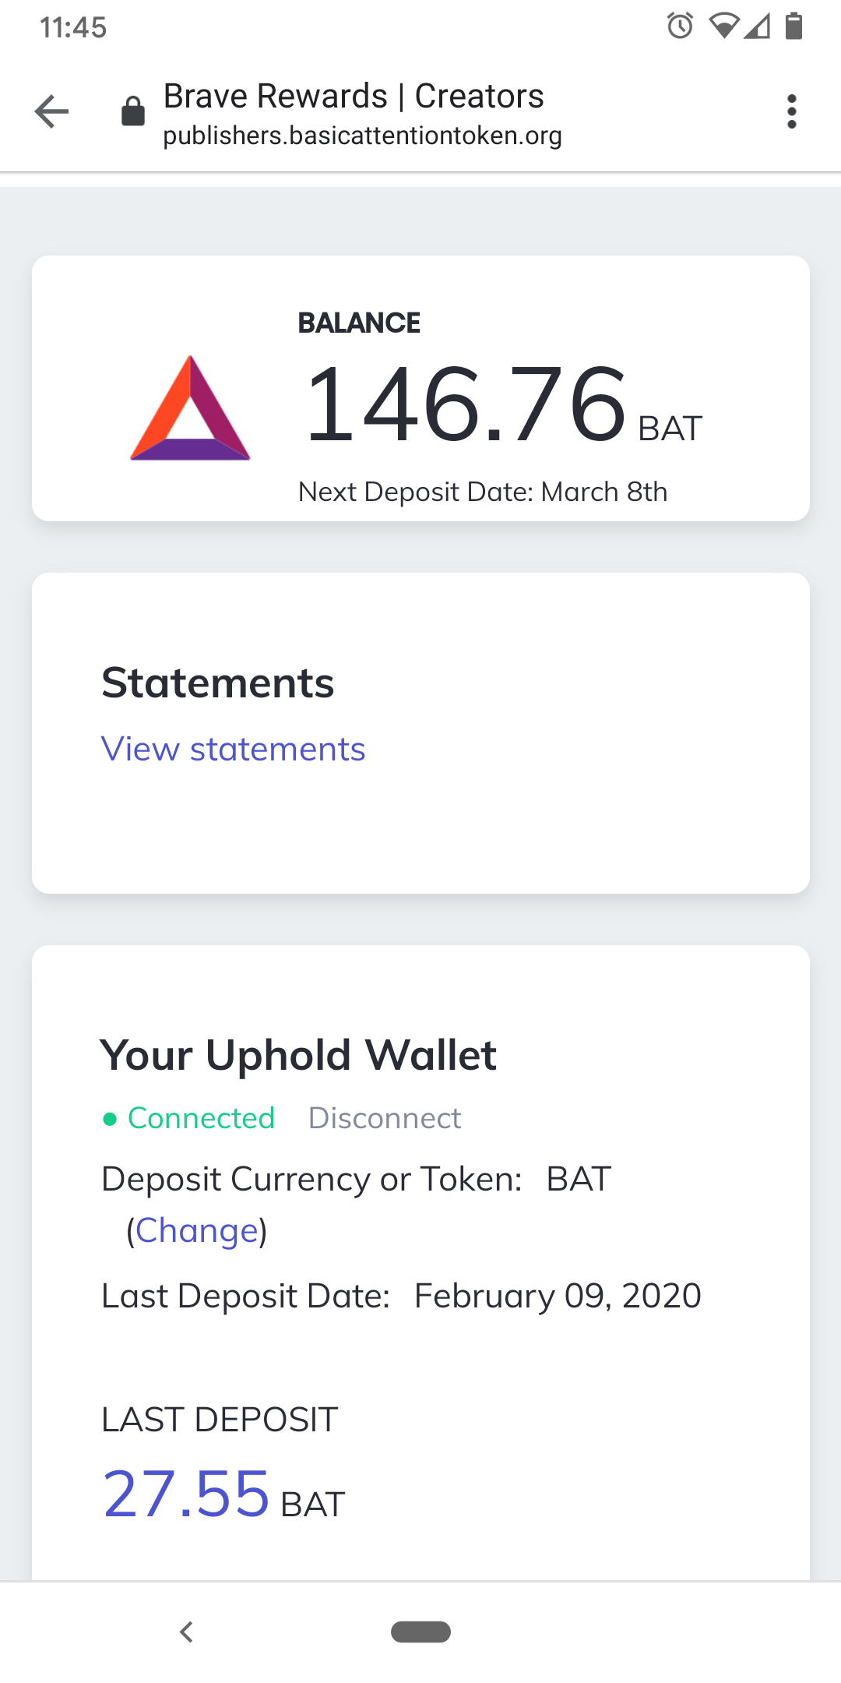Tap the 27.55 last deposit amount
The width and height of the screenshot is (841, 1683).
(x=186, y=1494)
